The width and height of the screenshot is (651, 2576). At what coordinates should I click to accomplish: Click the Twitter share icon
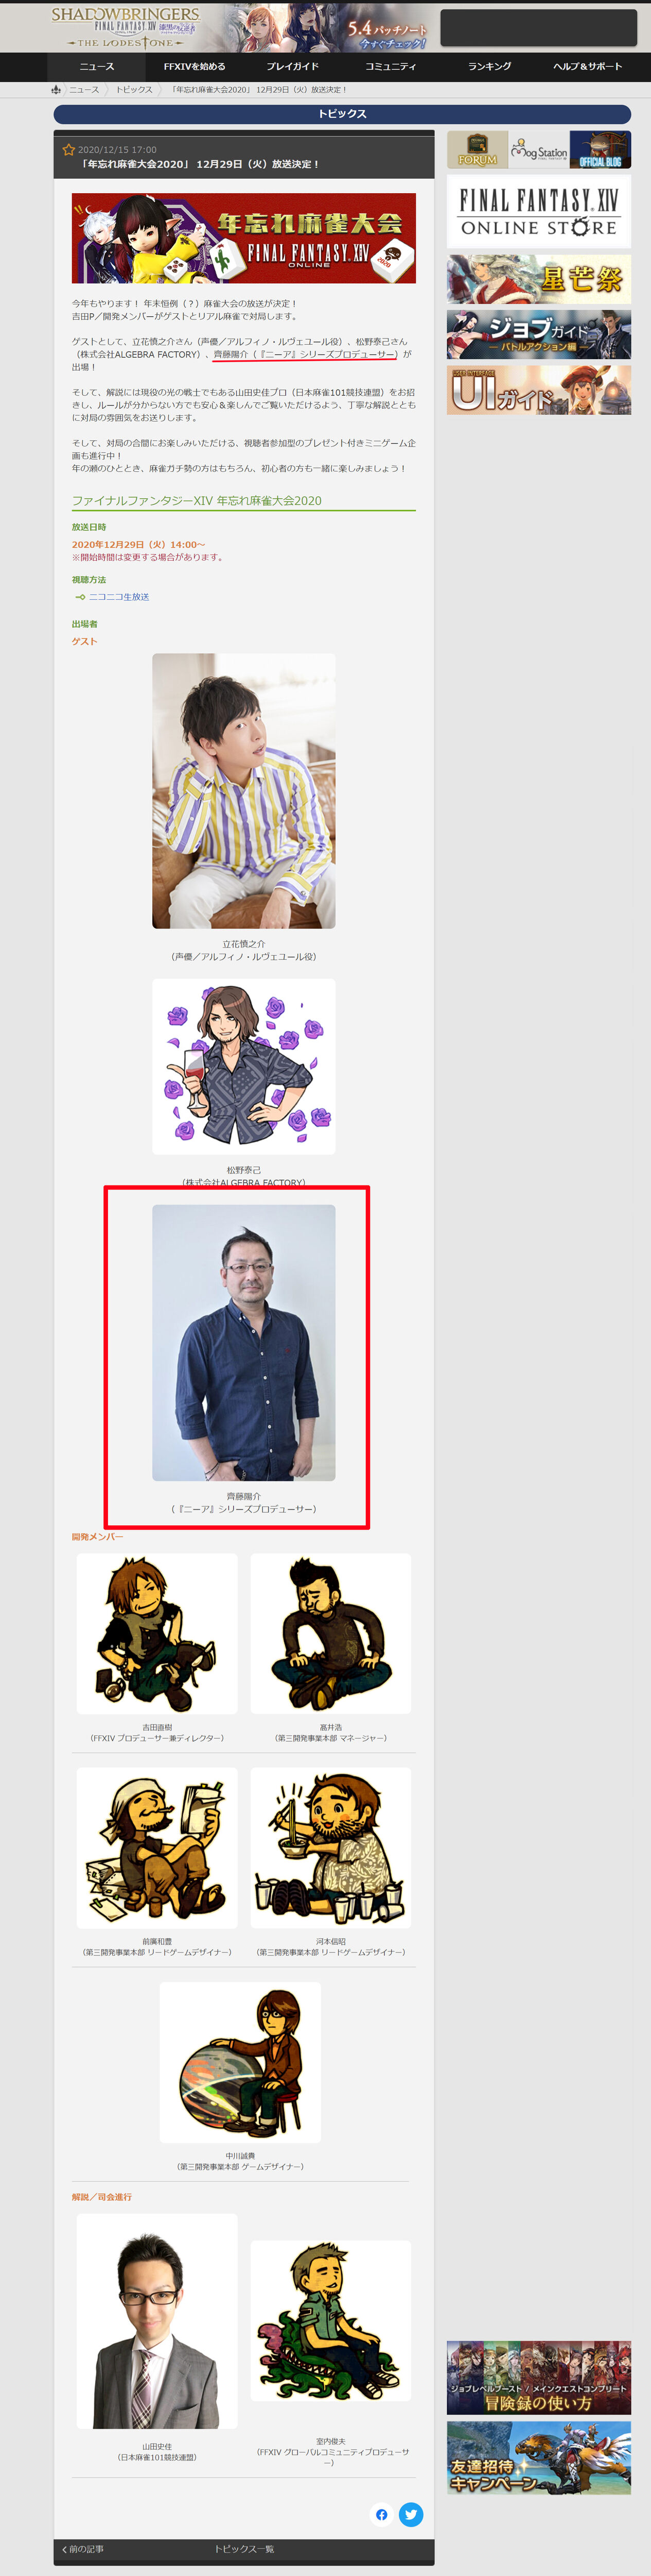coord(410,2514)
